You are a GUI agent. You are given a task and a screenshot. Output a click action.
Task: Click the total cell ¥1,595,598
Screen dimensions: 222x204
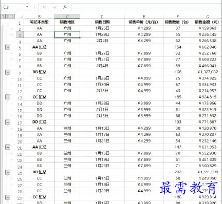pos(207,172)
